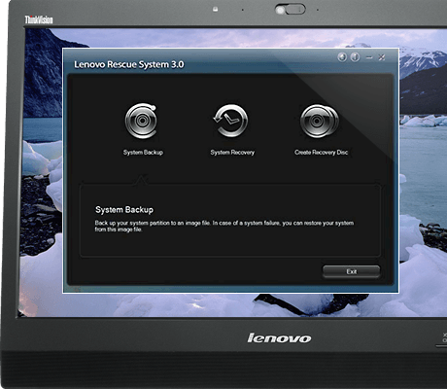Click the "System Backup" heading in description panel
Image resolution: width=447 pixels, height=389 pixels.
(124, 210)
